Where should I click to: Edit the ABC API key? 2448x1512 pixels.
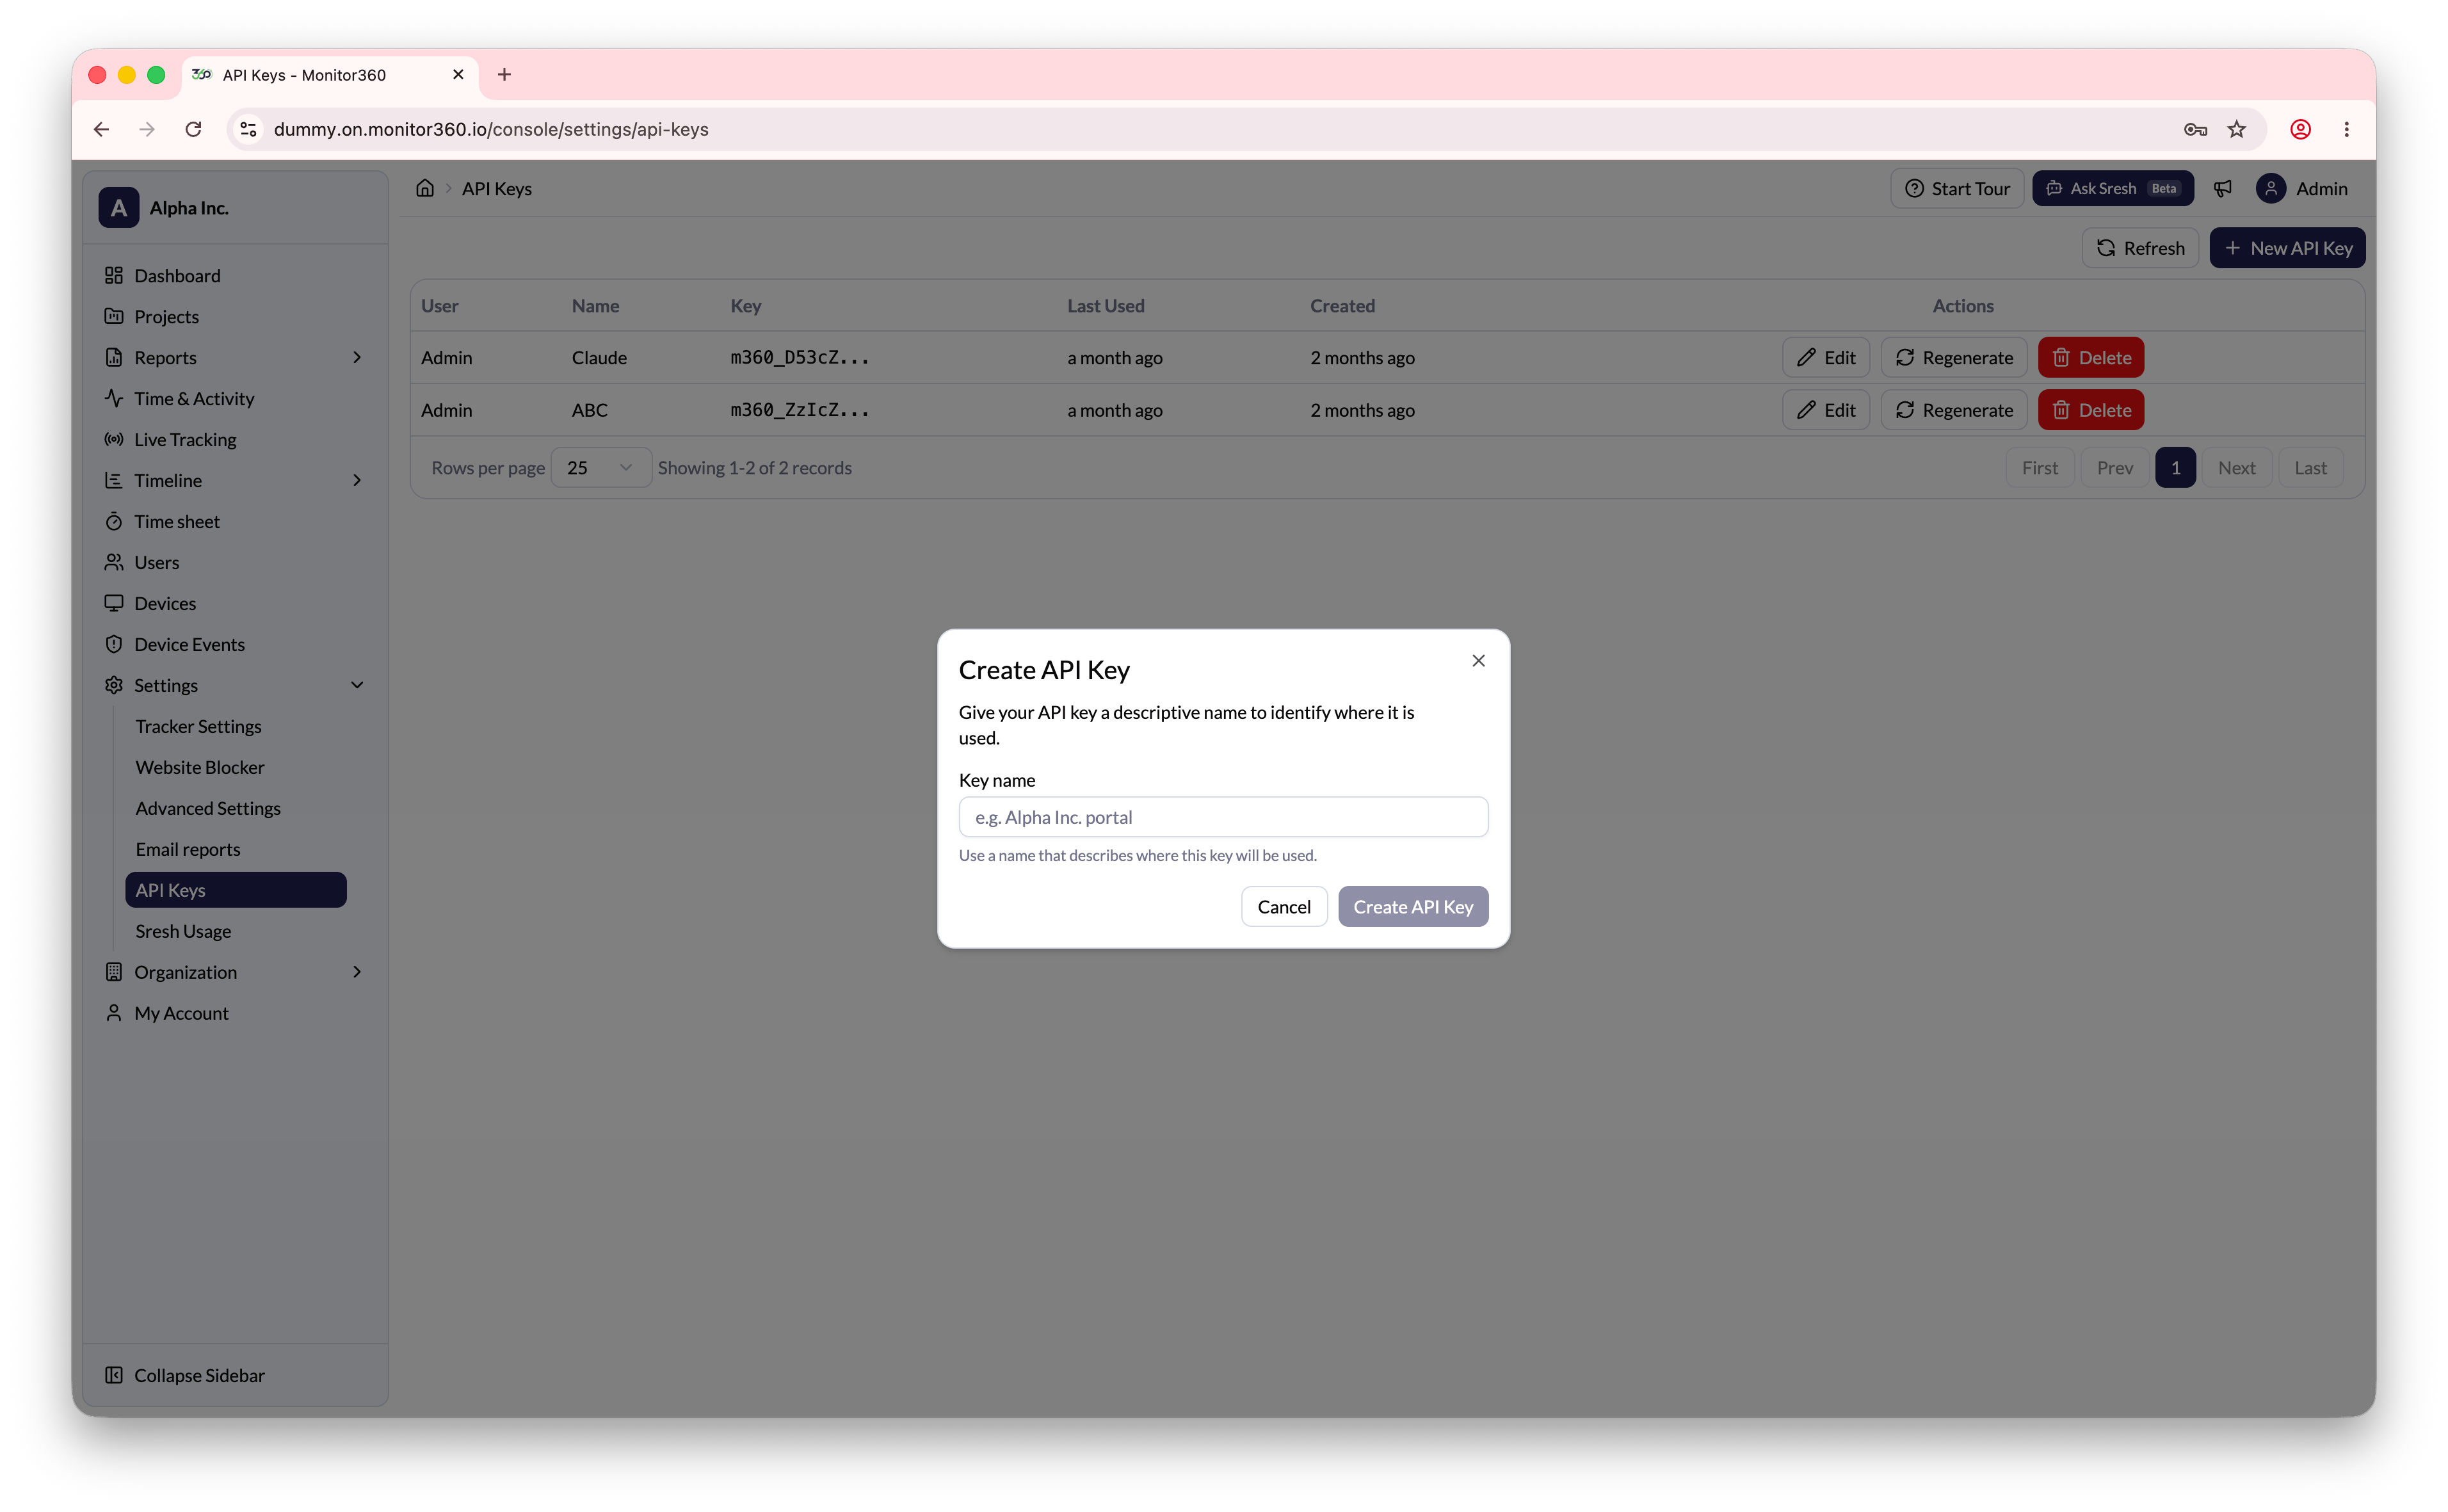(x=1826, y=410)
